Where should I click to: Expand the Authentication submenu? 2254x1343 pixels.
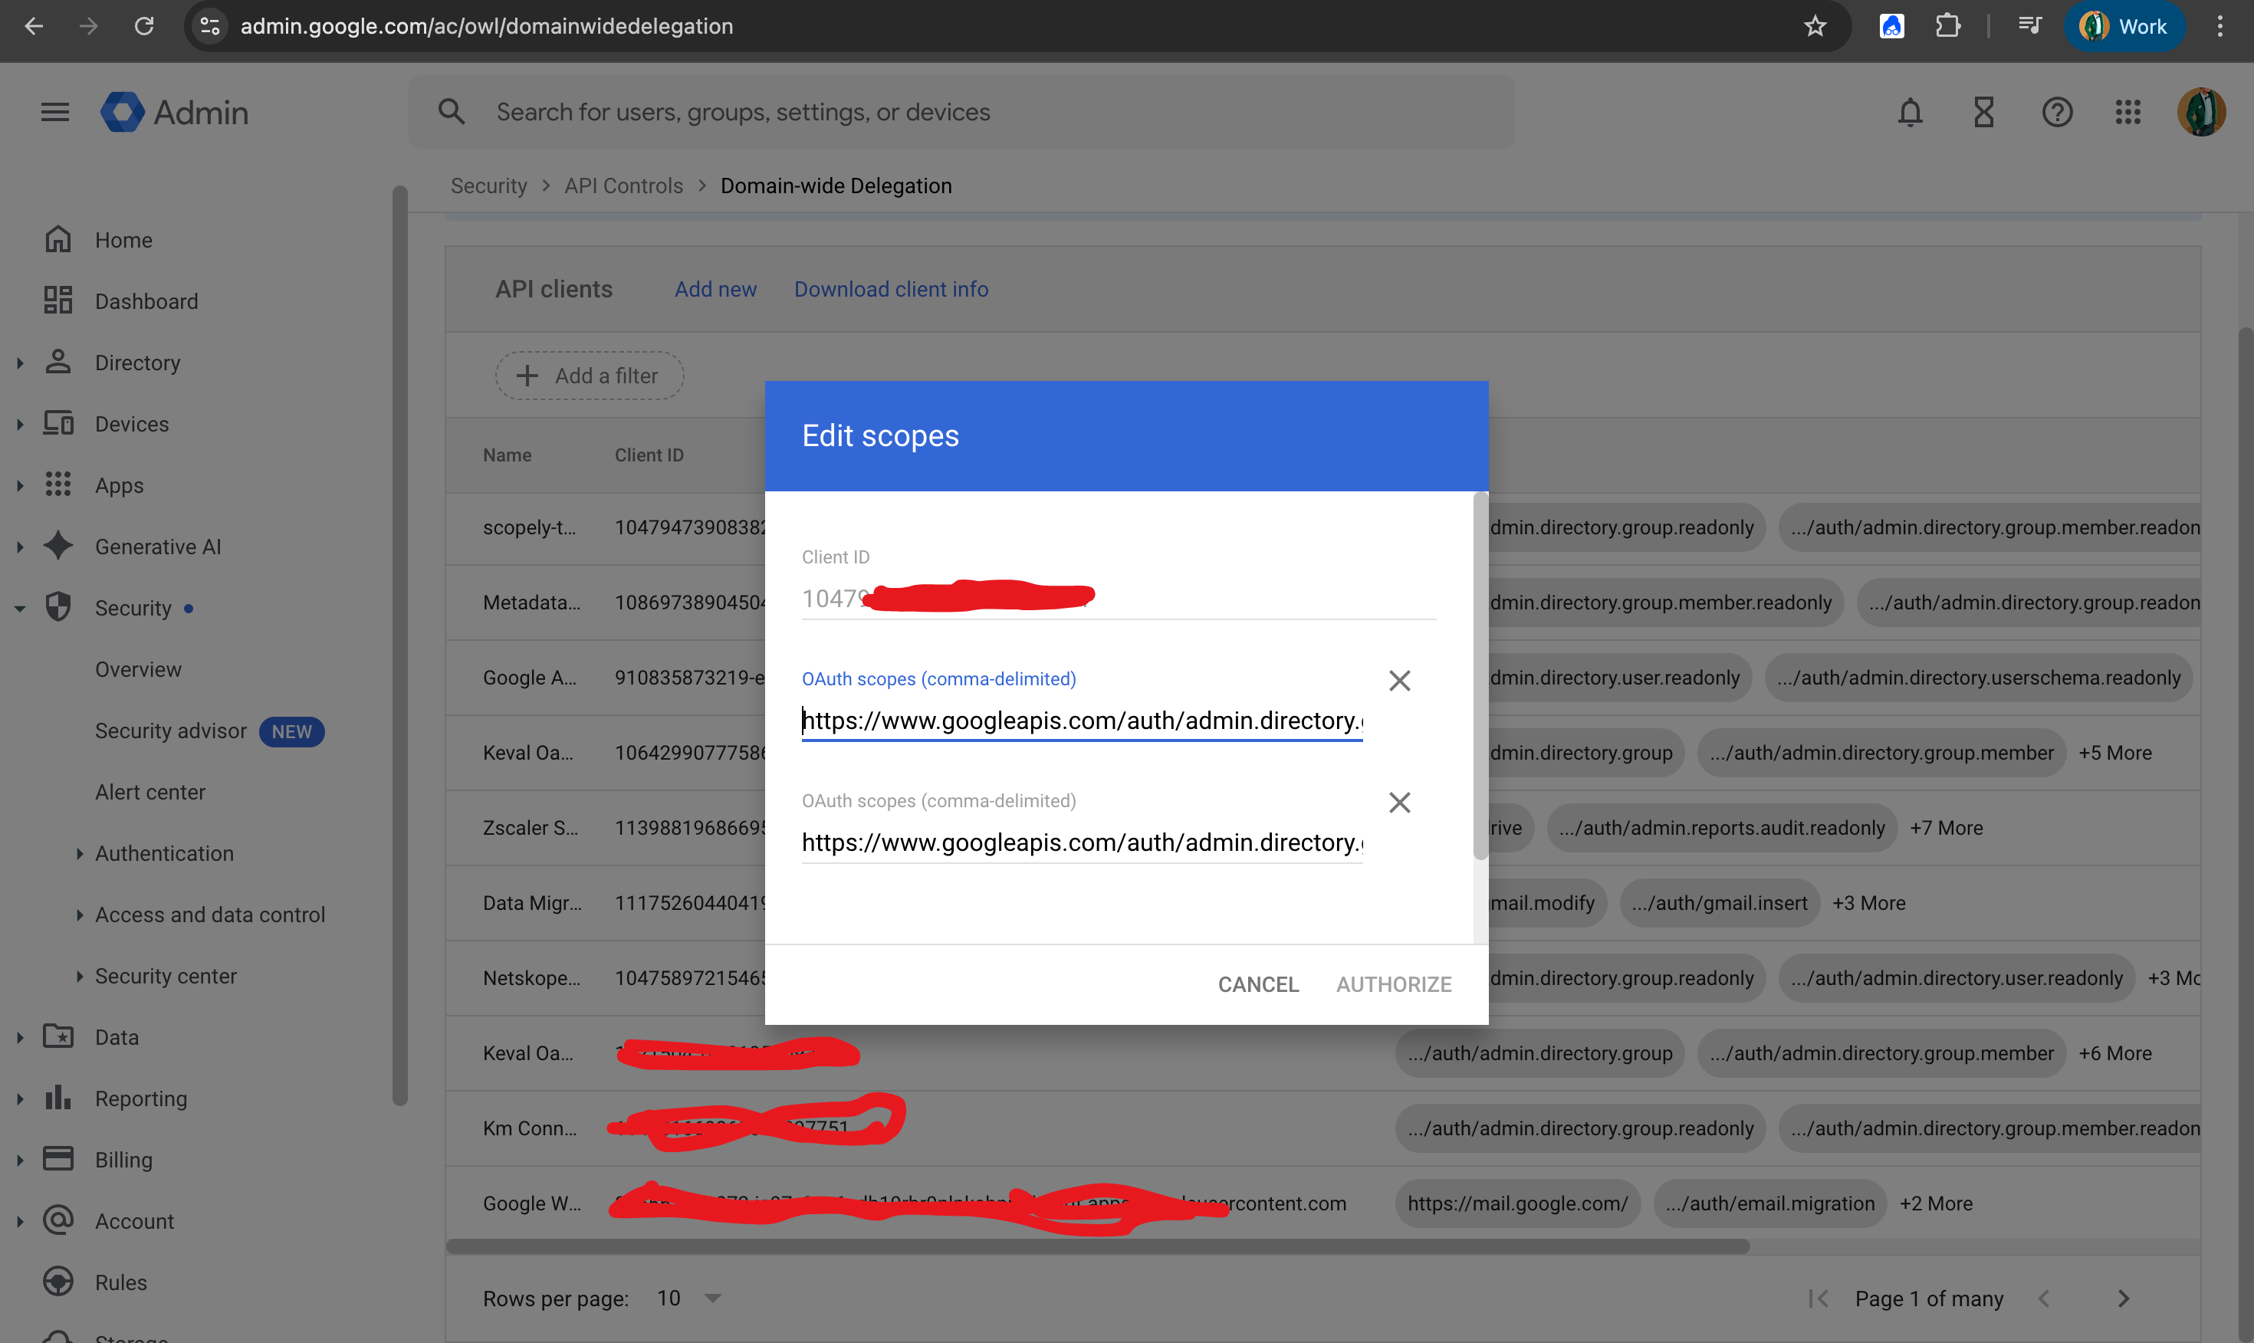click(x=80, y=853)
